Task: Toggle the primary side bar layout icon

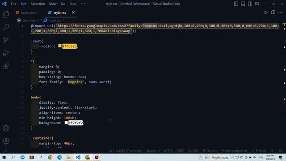Action: pyautogui.click(x=236, y=4)
